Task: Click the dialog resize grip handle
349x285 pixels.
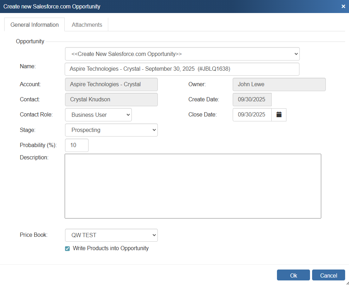Action: click(x=347, y=283)
